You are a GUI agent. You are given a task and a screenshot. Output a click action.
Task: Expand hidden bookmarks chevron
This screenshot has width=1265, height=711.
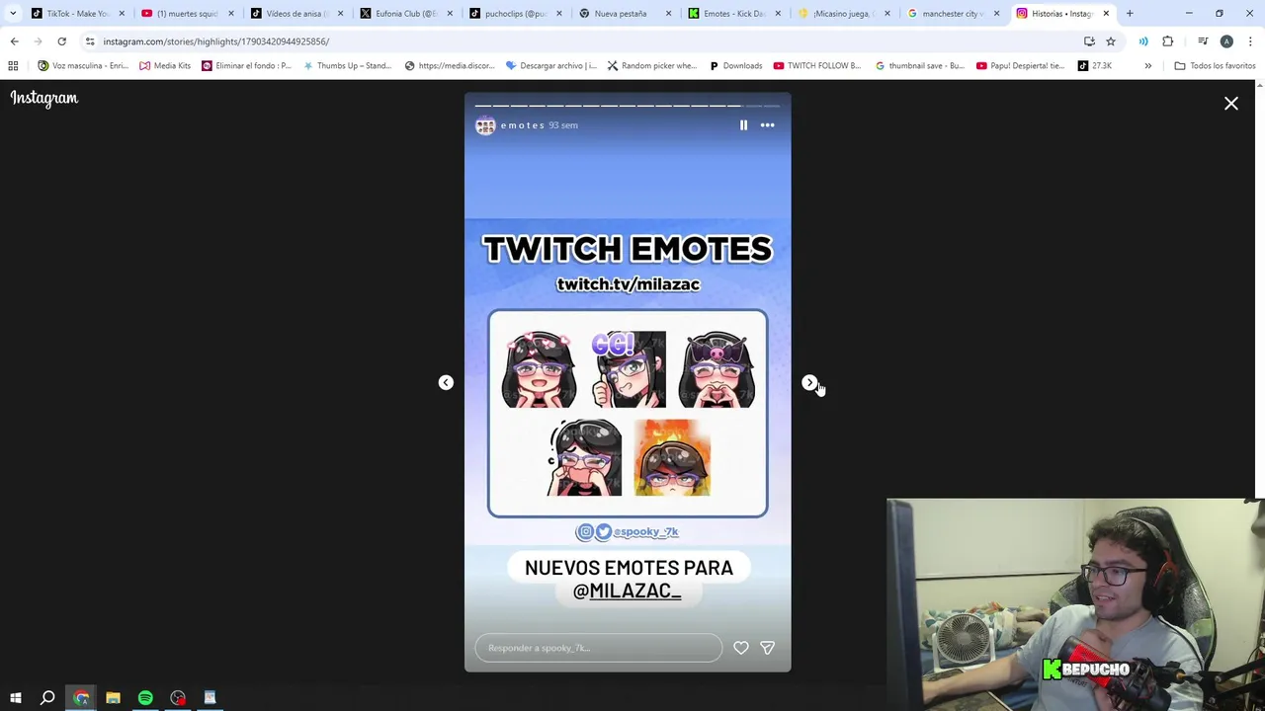[1147, 66]
